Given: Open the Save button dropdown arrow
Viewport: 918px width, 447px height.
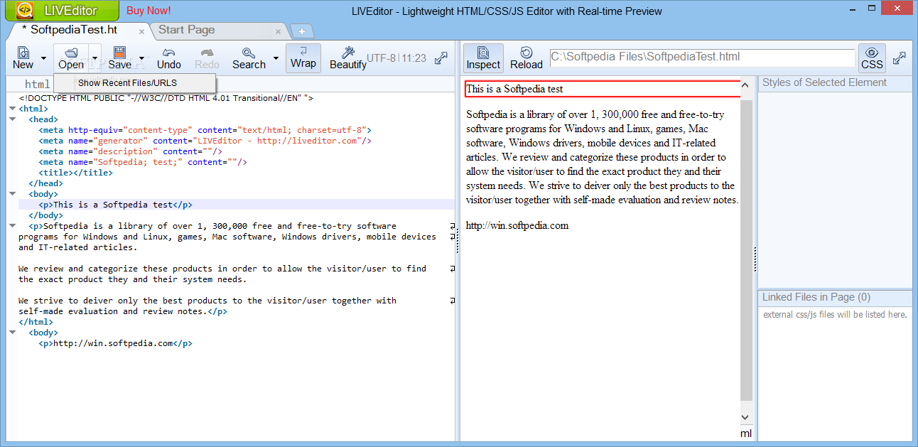Looking at the screenshot, I should click(141, 58).
